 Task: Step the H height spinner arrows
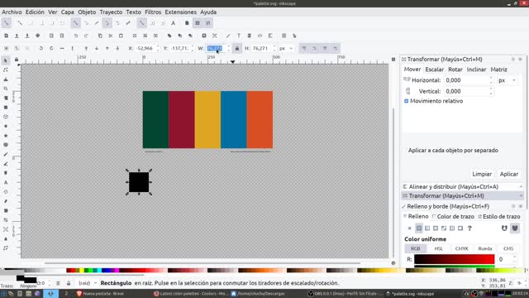click(274, 48)
